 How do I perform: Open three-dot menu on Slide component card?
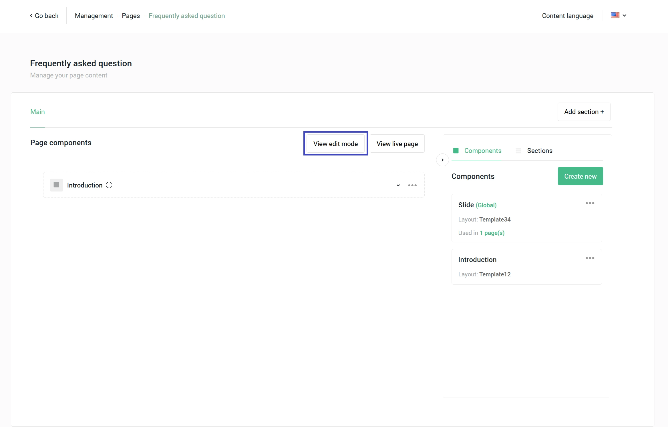click(x=590, y=203)
